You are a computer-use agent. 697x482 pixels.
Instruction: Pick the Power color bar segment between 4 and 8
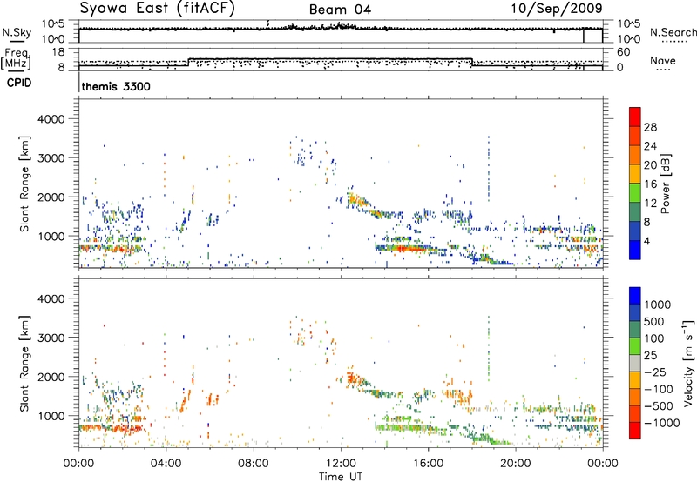[x=635, y=231]
